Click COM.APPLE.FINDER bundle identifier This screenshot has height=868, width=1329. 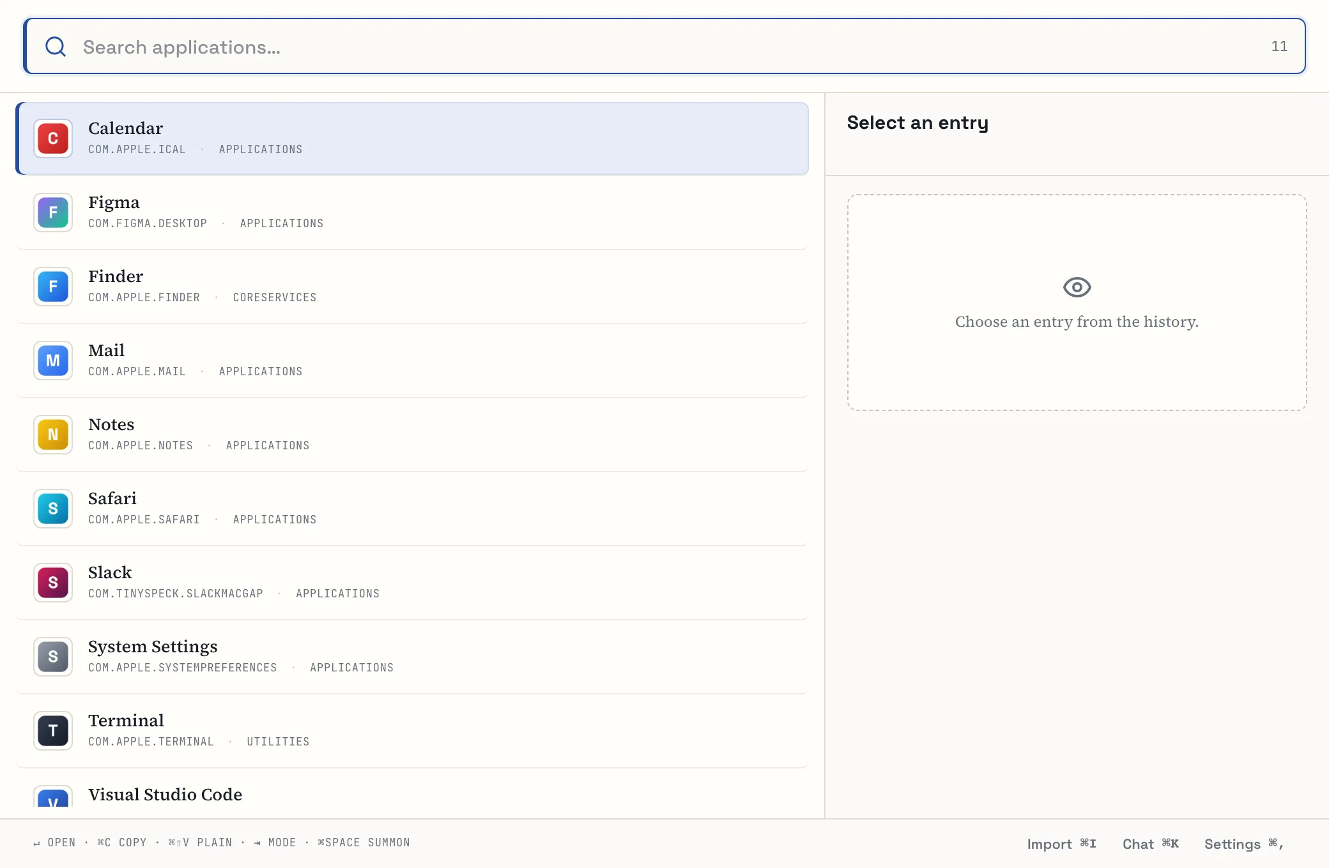[x=144, y=297]
